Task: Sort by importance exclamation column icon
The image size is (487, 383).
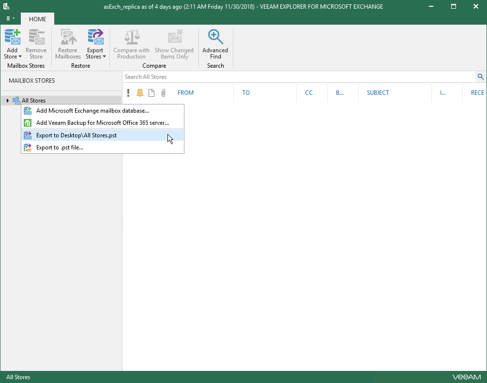Action: click(x=128, y=92)
